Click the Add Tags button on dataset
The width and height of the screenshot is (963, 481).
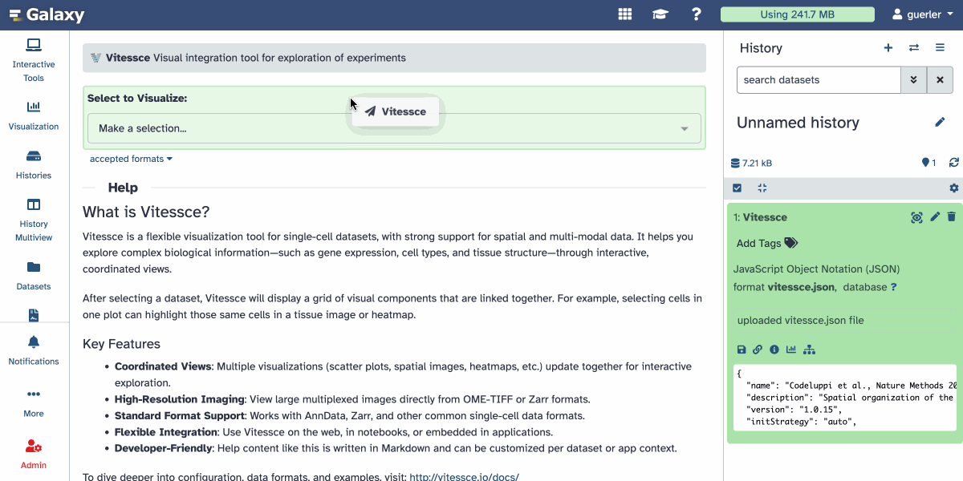click(766, 243)
